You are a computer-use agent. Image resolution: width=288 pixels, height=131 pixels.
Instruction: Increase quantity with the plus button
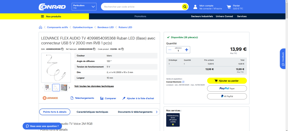pos(186,50)
